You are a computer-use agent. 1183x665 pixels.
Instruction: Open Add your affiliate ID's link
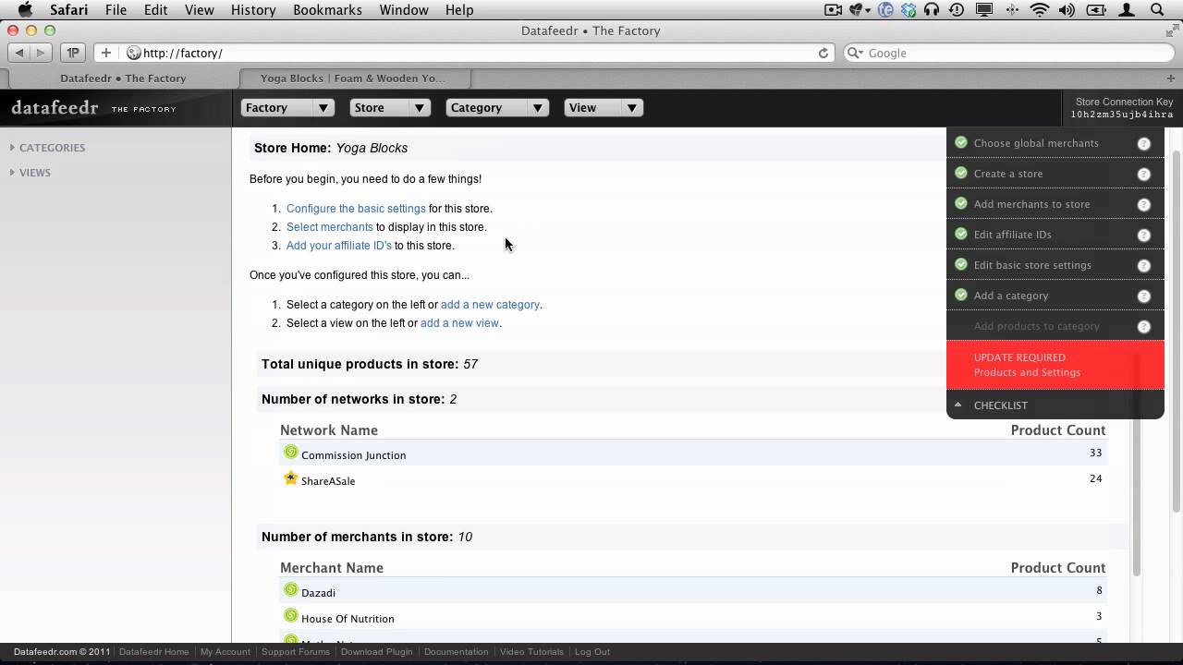(339, 246)
